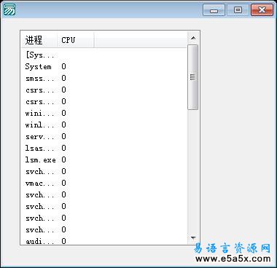Click the app icon in the title bar

[x=9, y=10]
